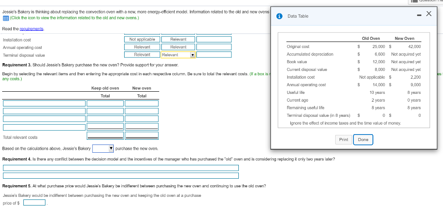Click the second relevant item label field
The width and height of the screenshot is (443, 212).
click(x=44, y=111)
